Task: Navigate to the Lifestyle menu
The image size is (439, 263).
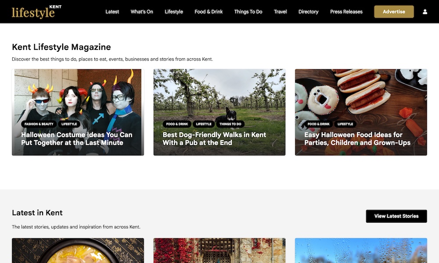Action: pos(173,12)
